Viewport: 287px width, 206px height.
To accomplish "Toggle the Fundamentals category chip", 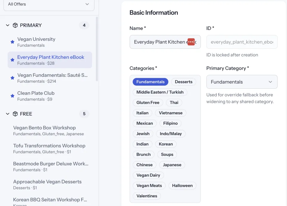I will 150,82.
